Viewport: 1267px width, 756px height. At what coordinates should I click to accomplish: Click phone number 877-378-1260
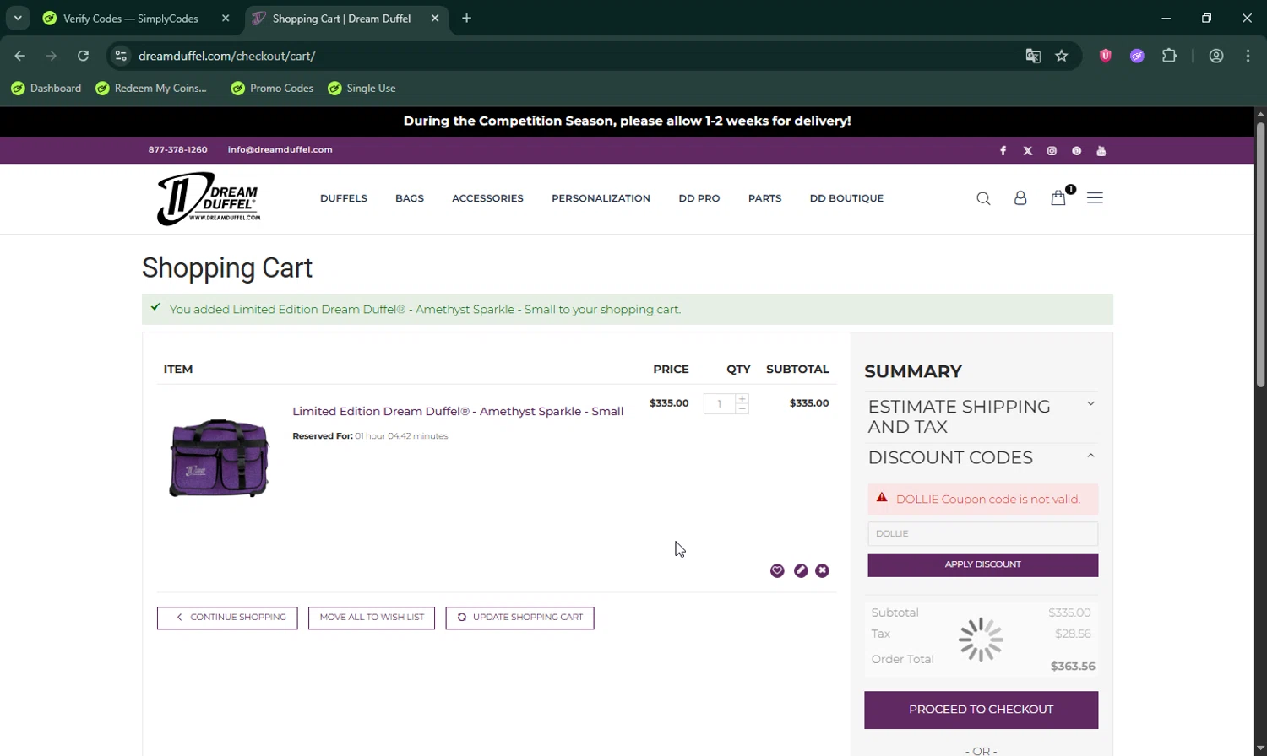pos(177,150)
